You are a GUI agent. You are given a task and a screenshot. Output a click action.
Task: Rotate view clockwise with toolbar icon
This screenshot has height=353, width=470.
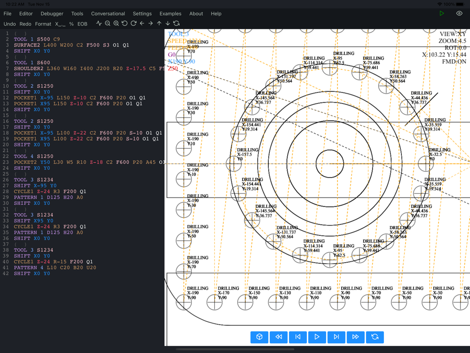133,24
